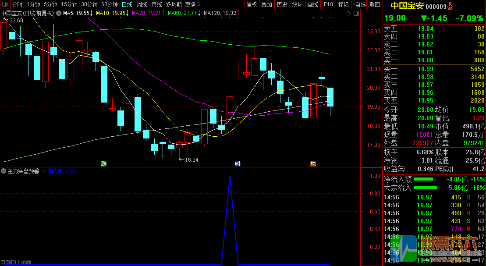The image size is (486, 266).
Task: Open the F10 company info
Action: [x=328, y=4]
